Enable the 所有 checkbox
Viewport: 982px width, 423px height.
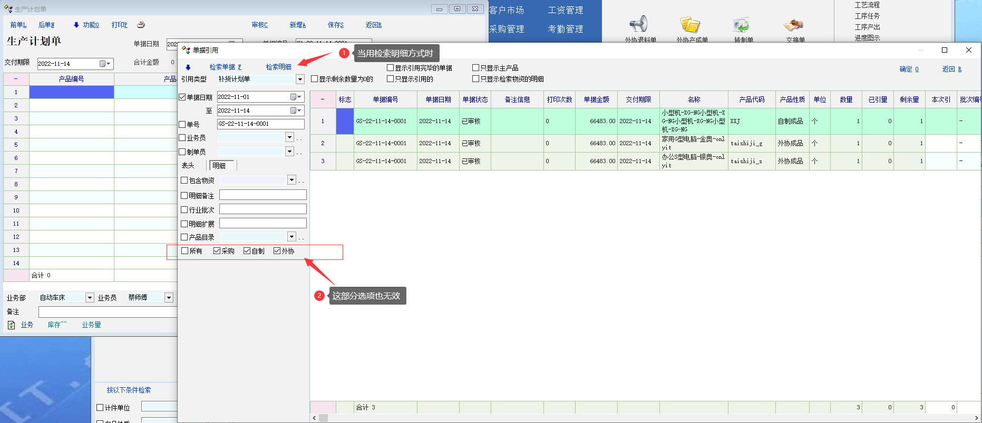(x=185, y=251)
